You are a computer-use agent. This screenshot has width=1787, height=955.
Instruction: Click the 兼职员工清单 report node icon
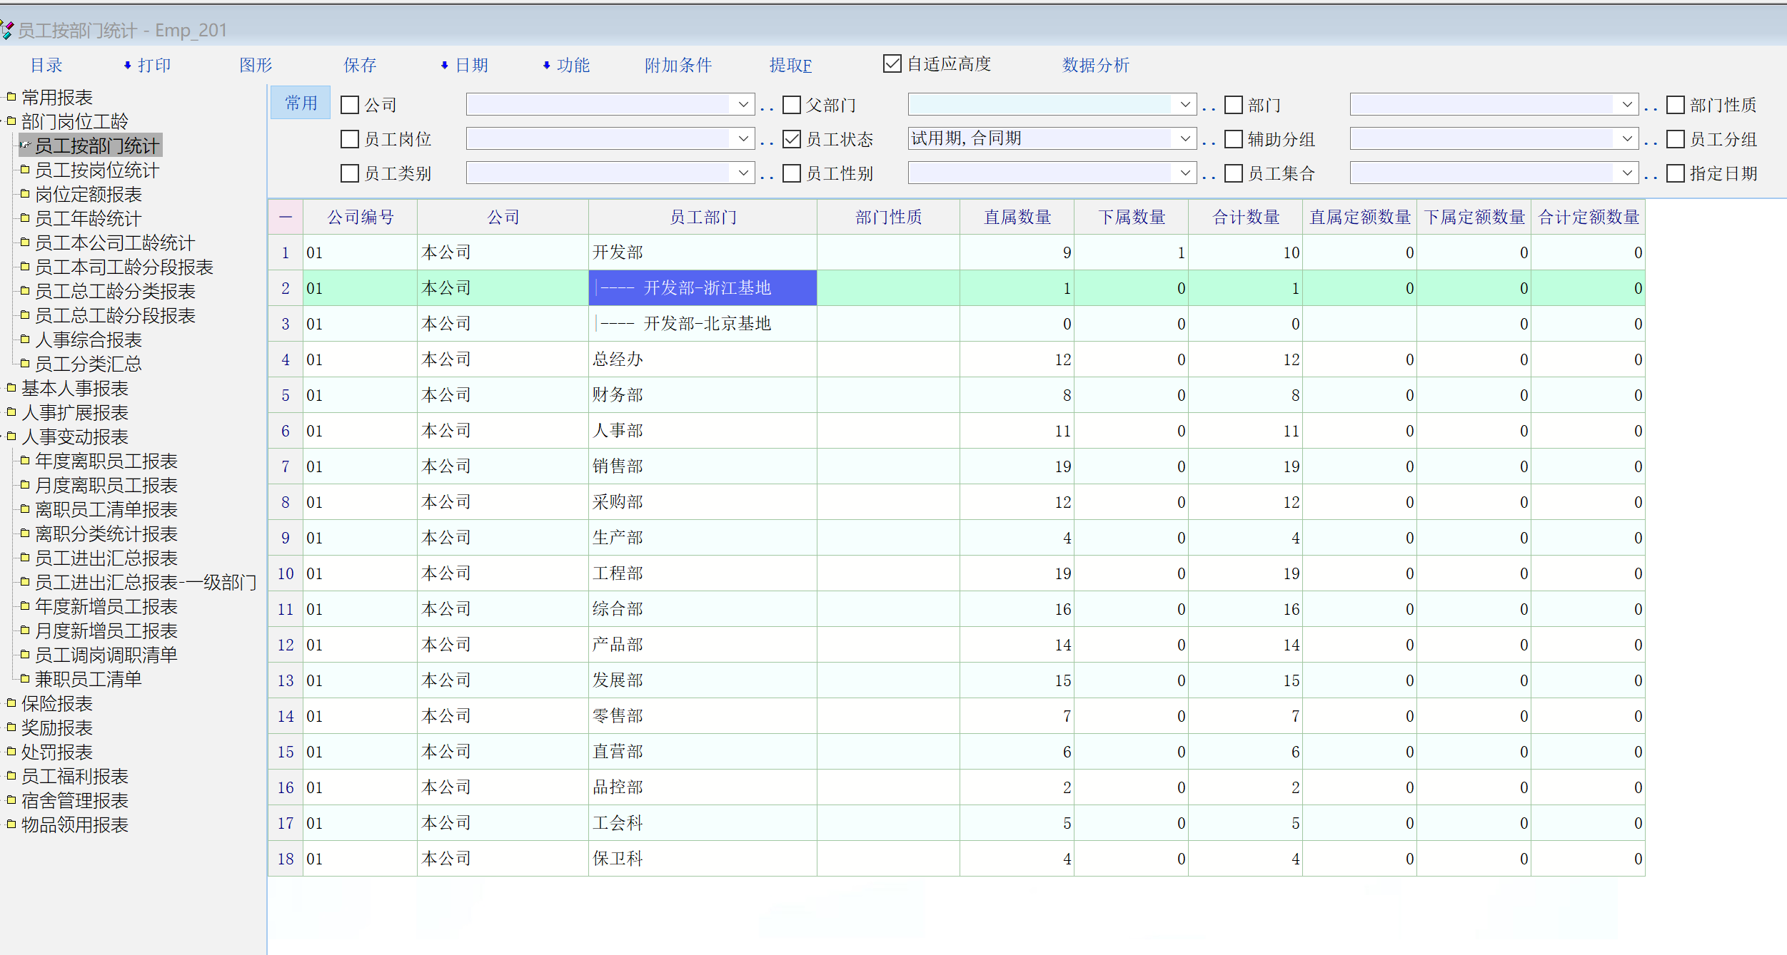click(25, 678)
